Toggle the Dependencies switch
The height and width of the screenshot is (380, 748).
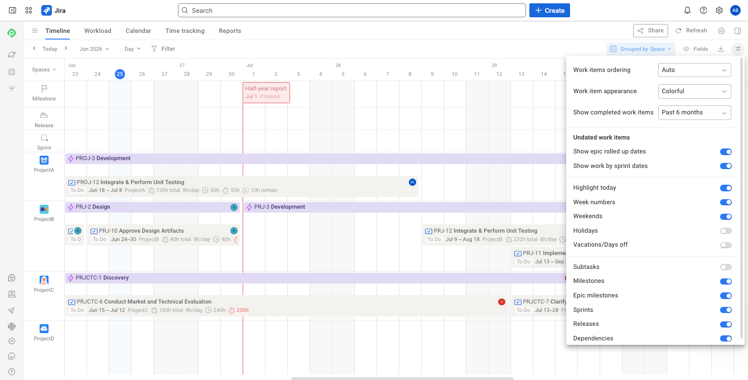(726, 339)
